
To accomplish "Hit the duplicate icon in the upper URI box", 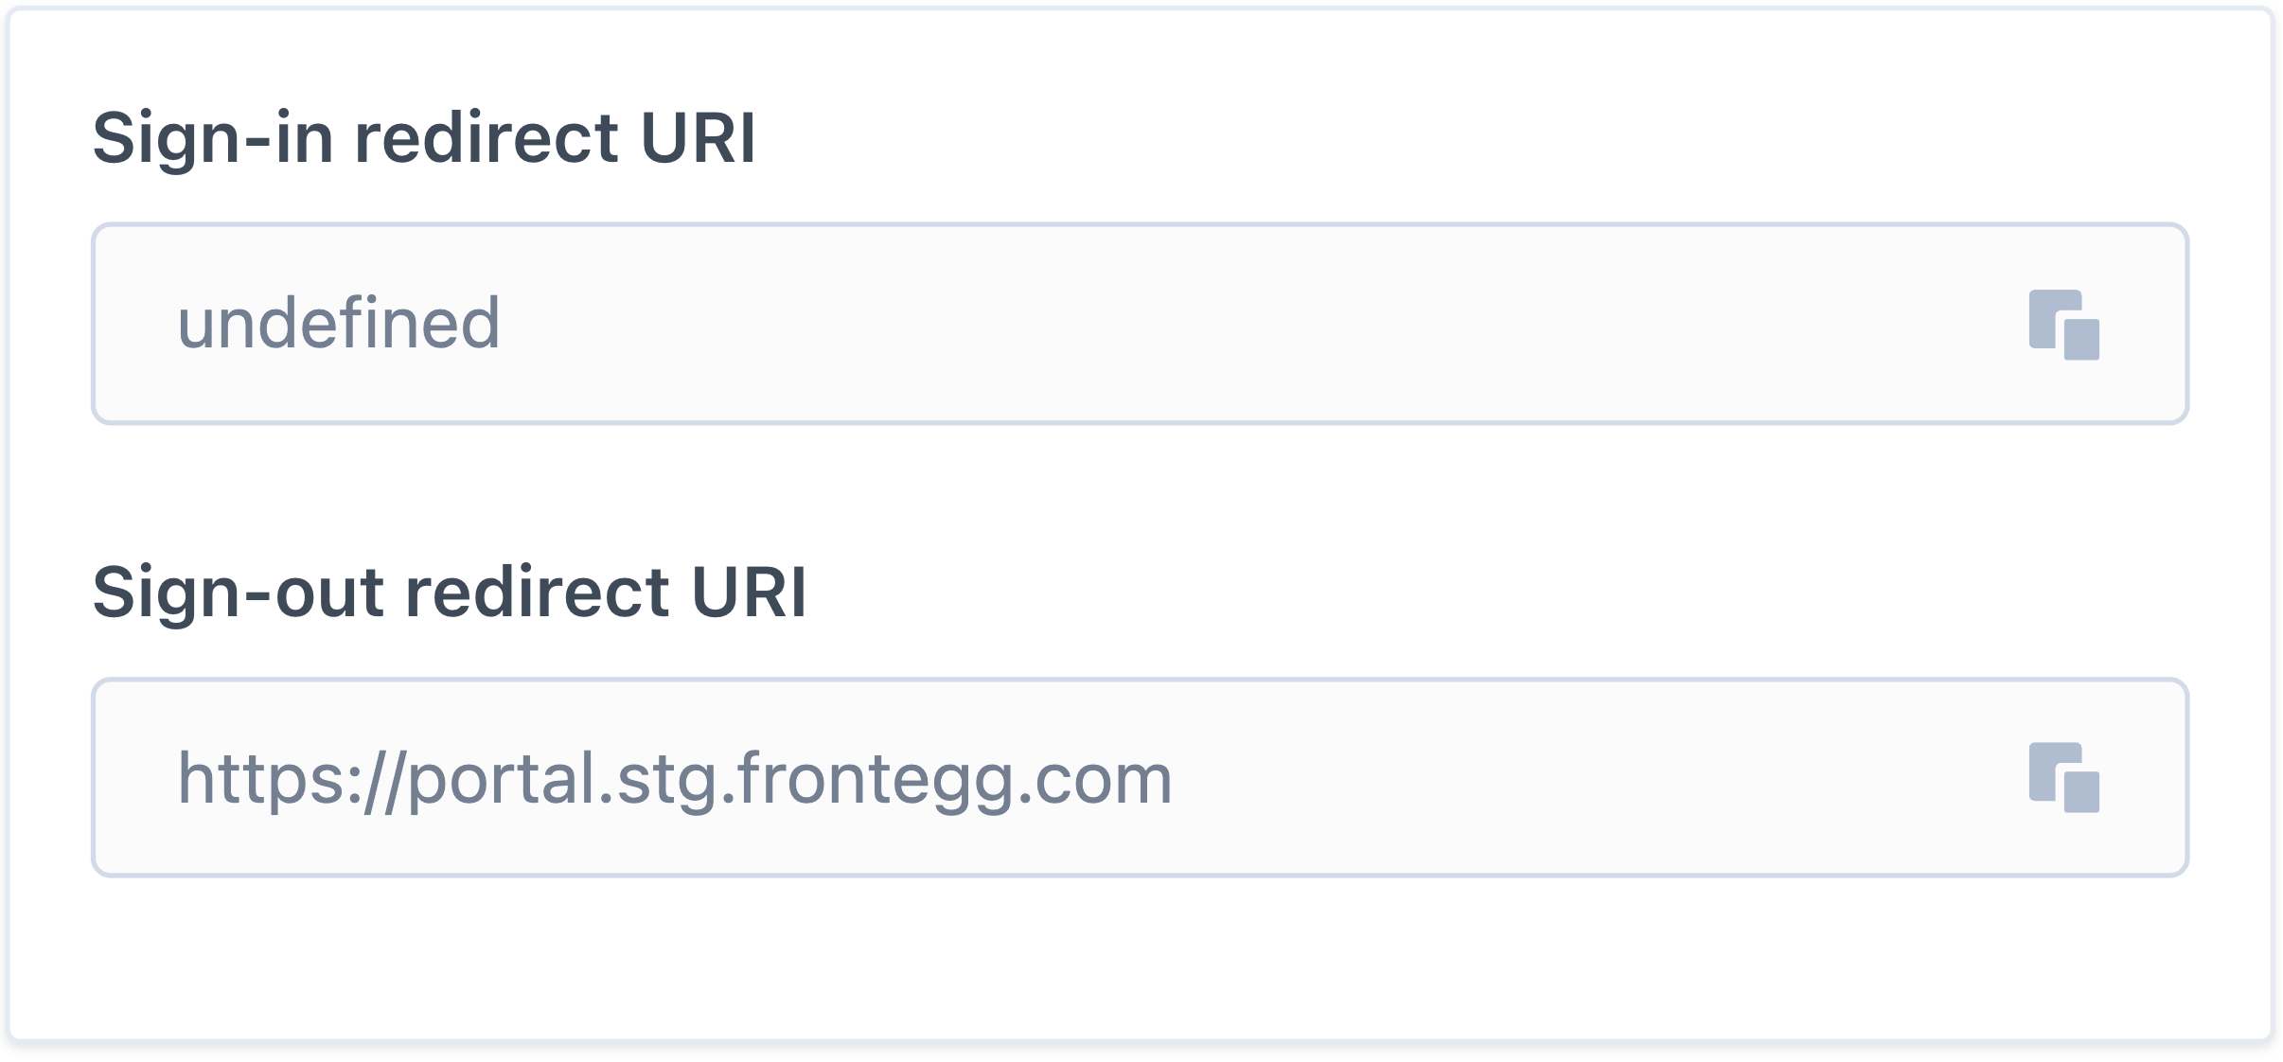I will 2063,325.
